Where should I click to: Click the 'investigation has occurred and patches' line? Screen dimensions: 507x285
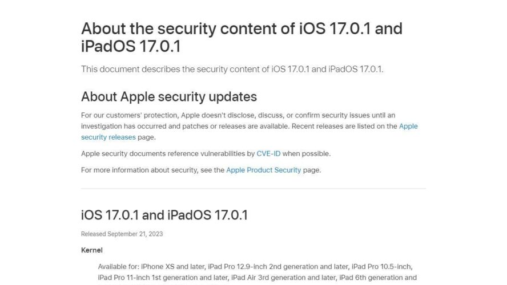click(239, 126)
